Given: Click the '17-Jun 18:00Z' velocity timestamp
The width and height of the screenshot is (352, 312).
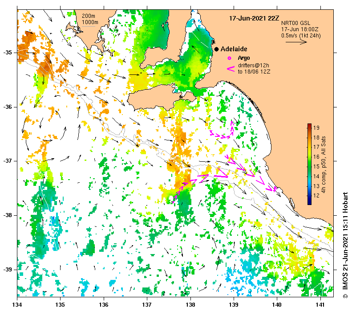Looking at the screenshot, I should [x=299, y=29].
